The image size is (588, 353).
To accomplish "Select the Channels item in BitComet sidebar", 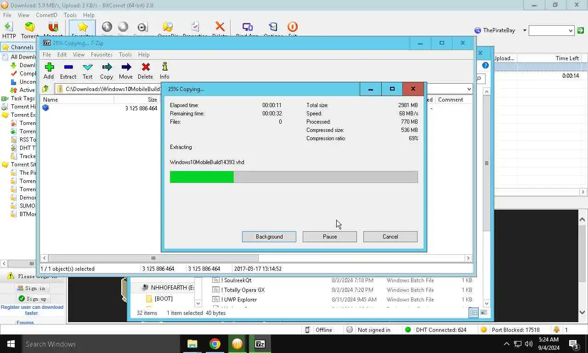I will click(18, 47).
